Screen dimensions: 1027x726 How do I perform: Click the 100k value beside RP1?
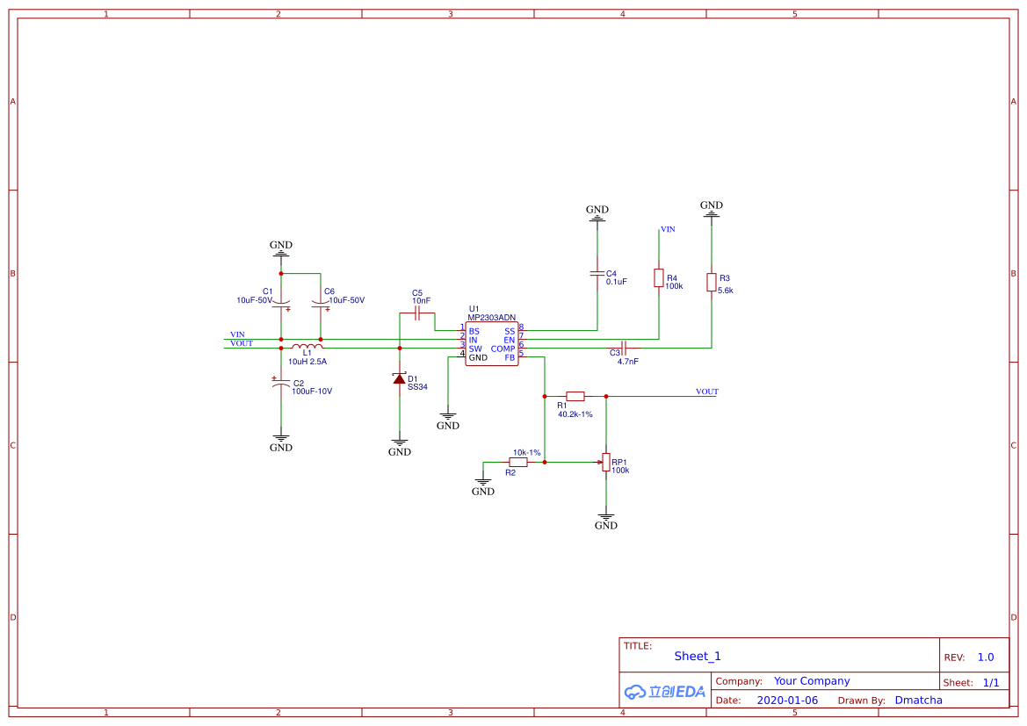[x=620, y=470]
